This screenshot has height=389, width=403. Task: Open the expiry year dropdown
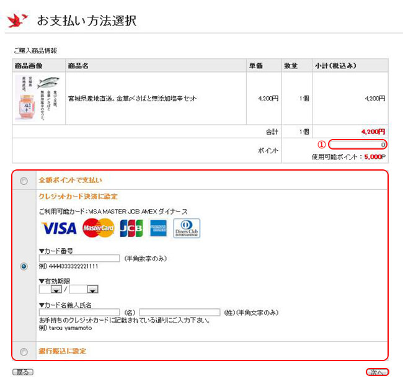pos(84,289)
